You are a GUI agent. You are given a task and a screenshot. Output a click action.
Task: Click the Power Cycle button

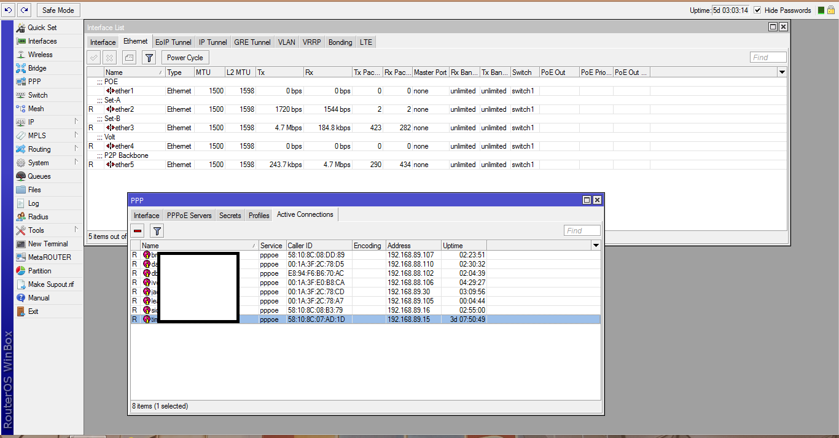tap(185, 58)
